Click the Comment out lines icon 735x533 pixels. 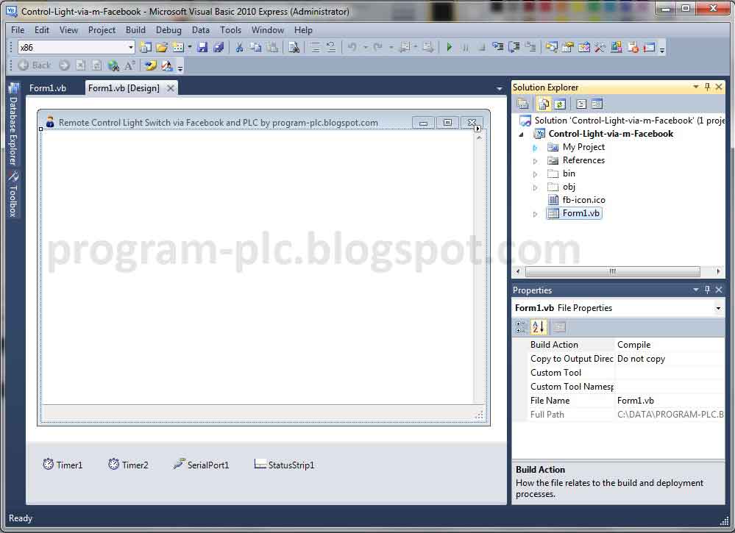click(316, 47)
